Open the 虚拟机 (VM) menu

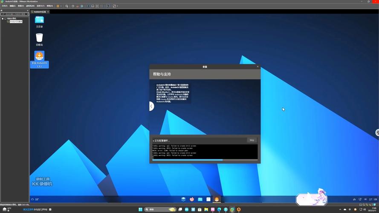(30, 6)
